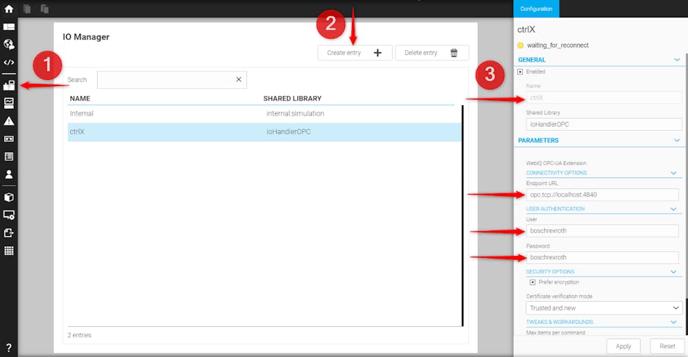This screenshot has height=357, width=688.
Task: Click the plus icon on Create entry
Action: coord(377,52)
